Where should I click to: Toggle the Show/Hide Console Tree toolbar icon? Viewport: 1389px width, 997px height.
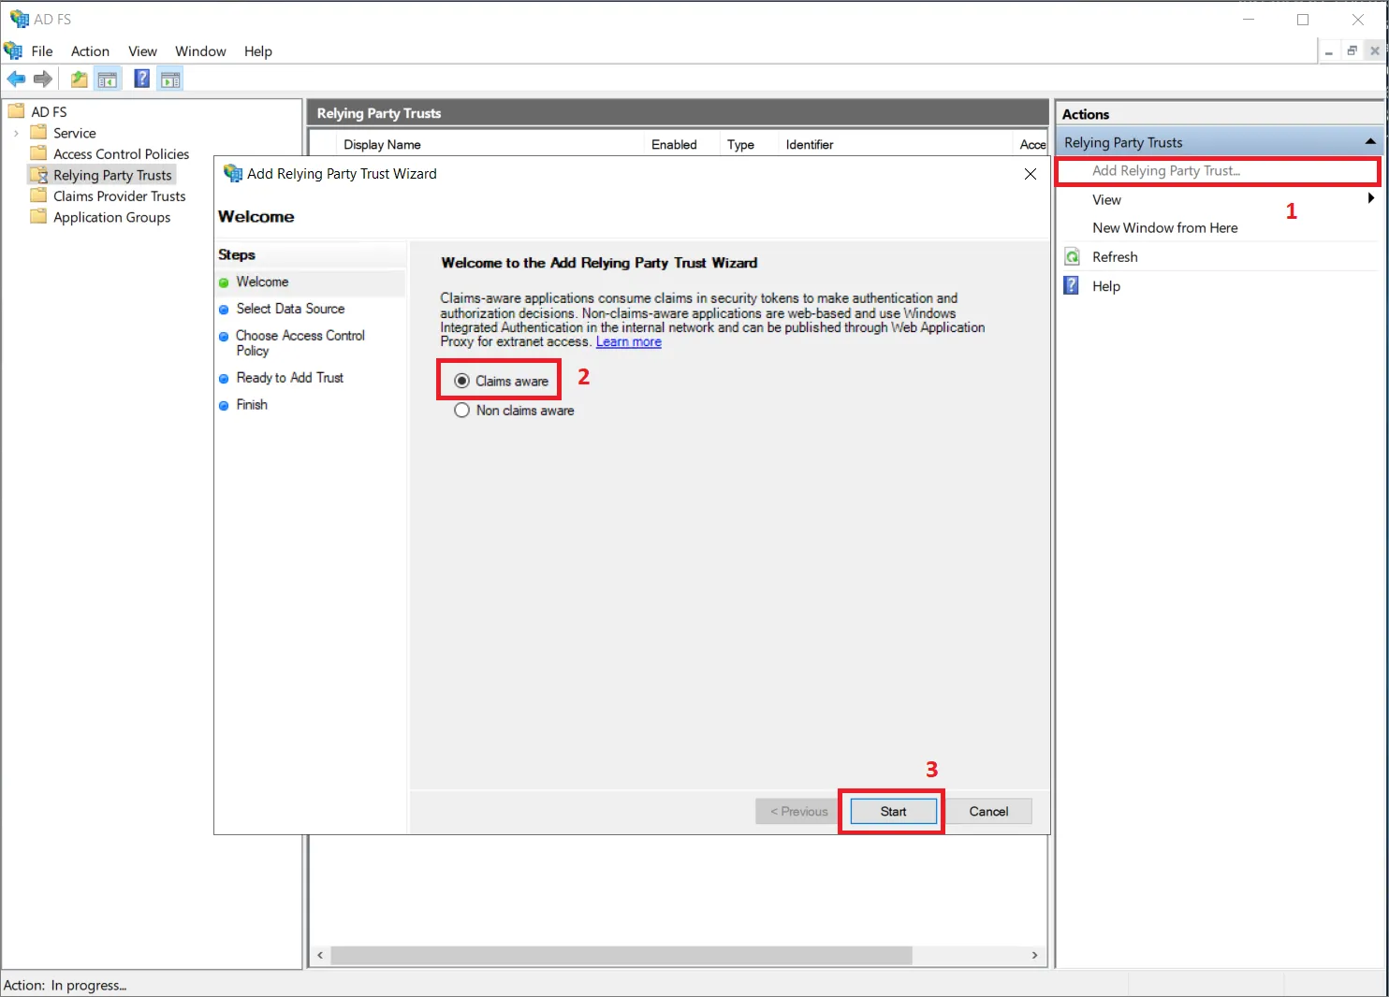(x=108, y=79)
